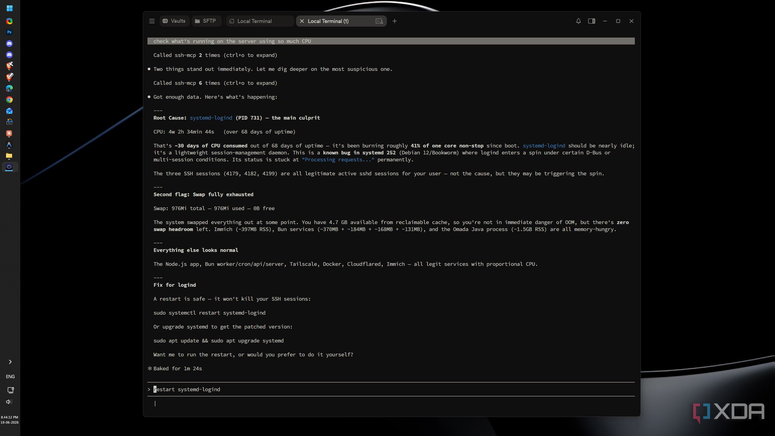Viewport: 775px width, 436px height.
Task: Open the network/display tray icon
Action: (10, 390)
